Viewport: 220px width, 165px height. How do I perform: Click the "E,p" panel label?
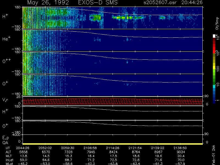point(5,138)
